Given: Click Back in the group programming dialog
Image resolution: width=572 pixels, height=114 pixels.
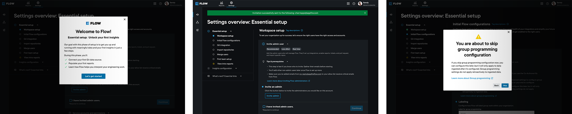Looking at the screenshot, I should click(496, 85).
